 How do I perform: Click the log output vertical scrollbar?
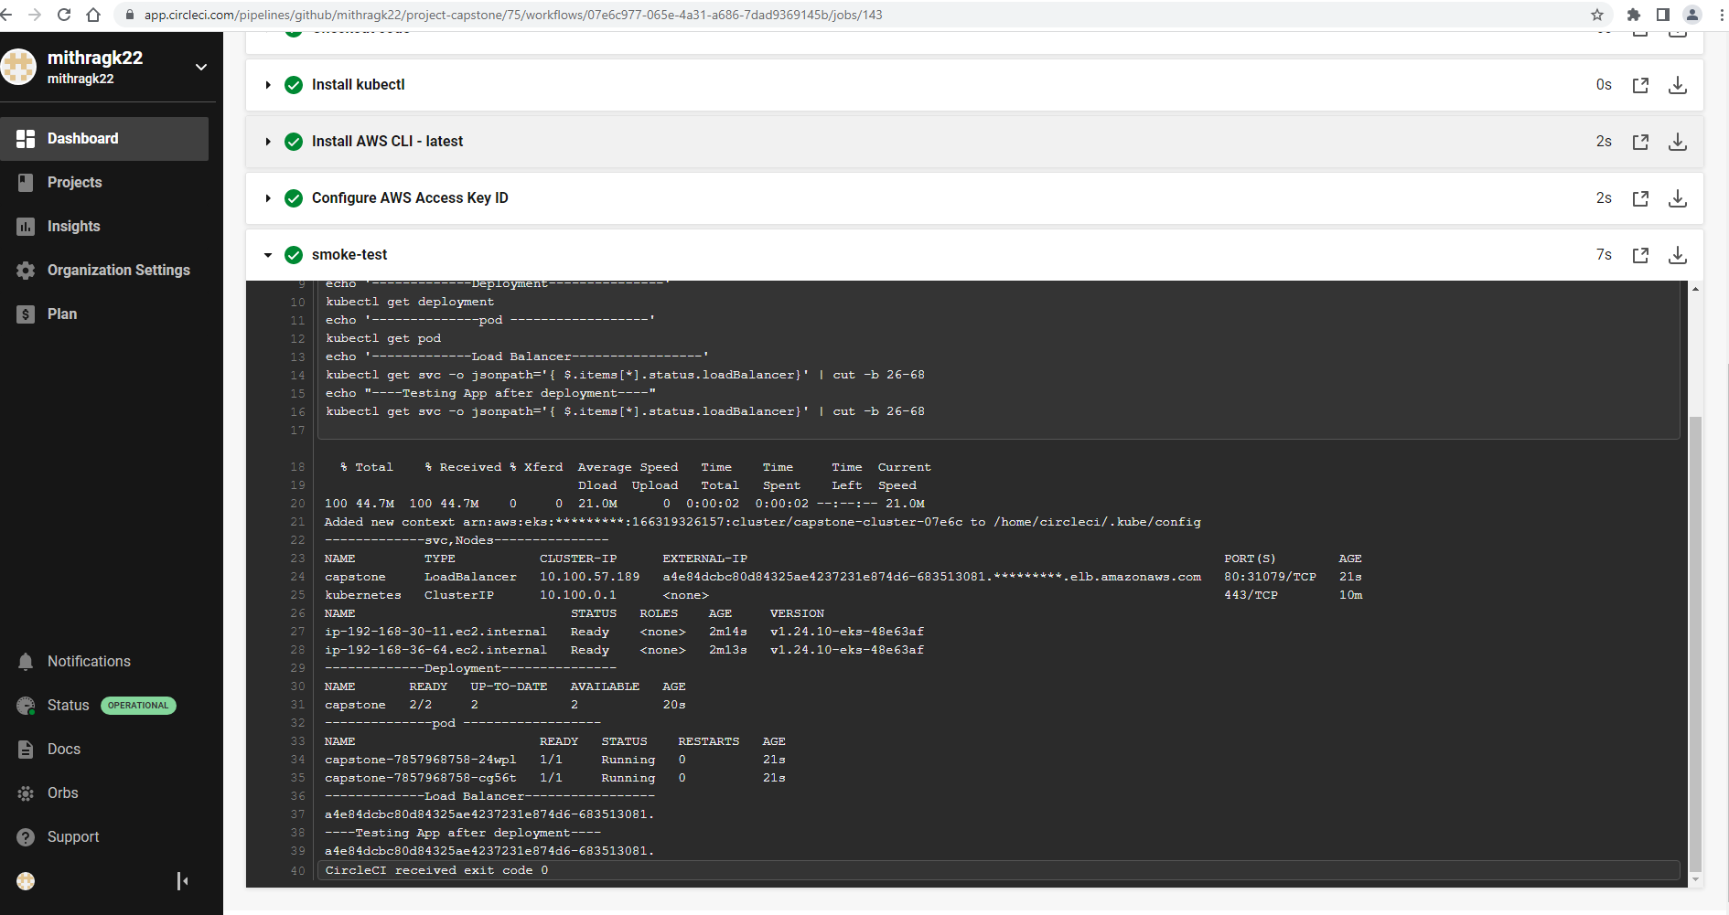pyautogui.click(x=1695, y=644)
